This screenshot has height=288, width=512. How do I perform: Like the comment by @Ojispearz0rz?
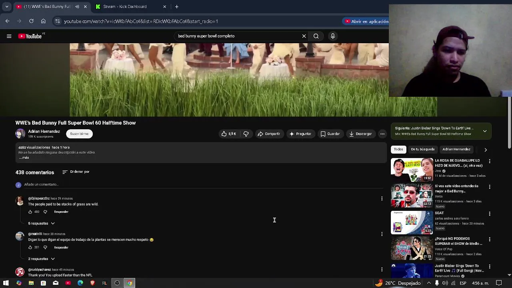[x=30, y=212]
